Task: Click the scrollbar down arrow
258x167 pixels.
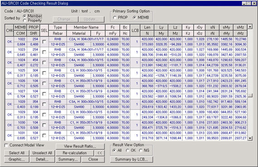Action: point(250,139)
